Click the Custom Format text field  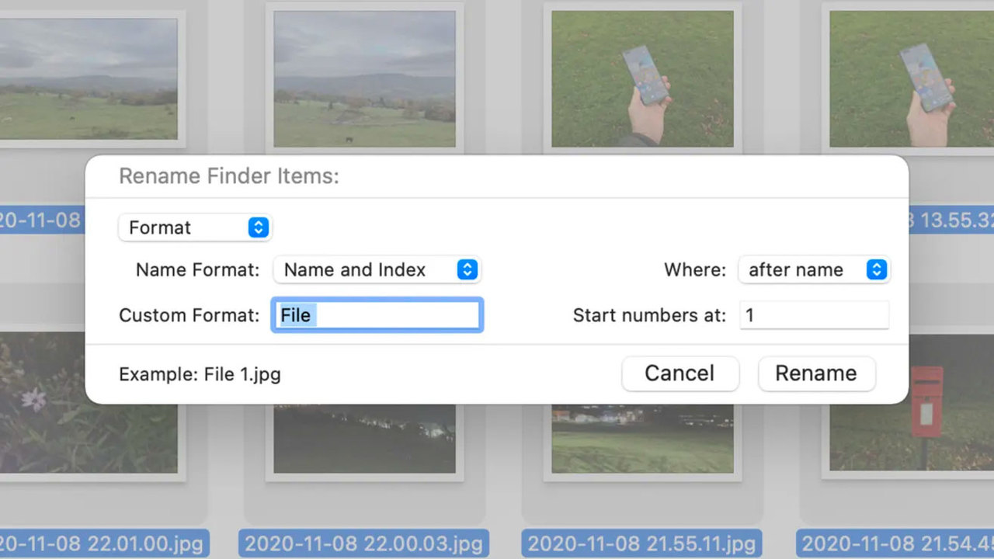click(377, 315)
